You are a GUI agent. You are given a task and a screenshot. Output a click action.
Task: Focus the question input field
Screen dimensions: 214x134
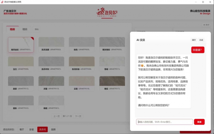164,122
